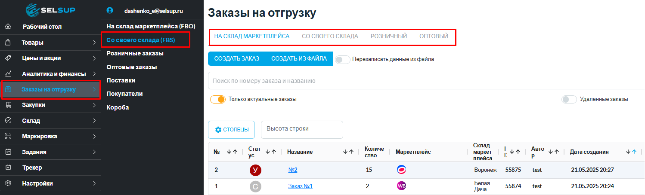Open the Высота строки dropdown
The height and width of the screenshot is (195, 645).
(302, 129)
